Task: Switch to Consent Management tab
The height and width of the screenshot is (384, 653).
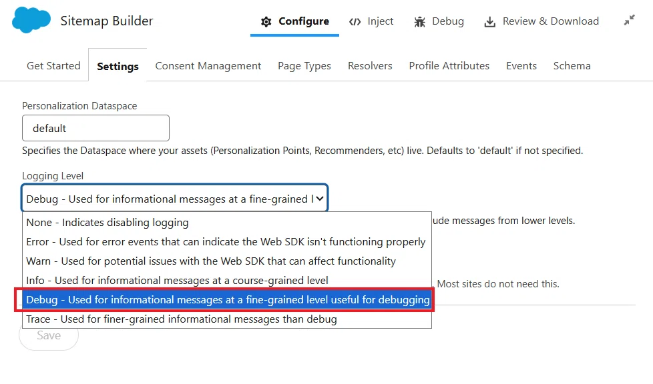Action: [208, 66]
